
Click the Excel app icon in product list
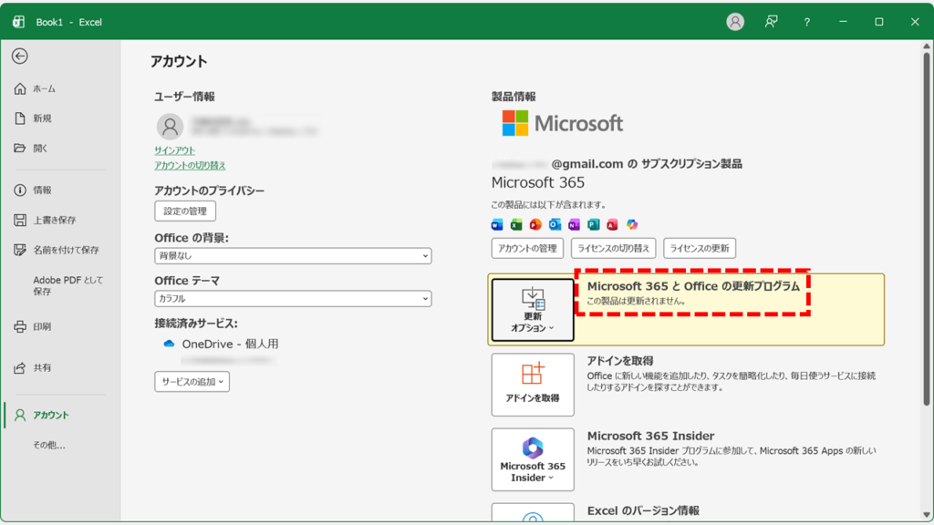click(516, 224)
